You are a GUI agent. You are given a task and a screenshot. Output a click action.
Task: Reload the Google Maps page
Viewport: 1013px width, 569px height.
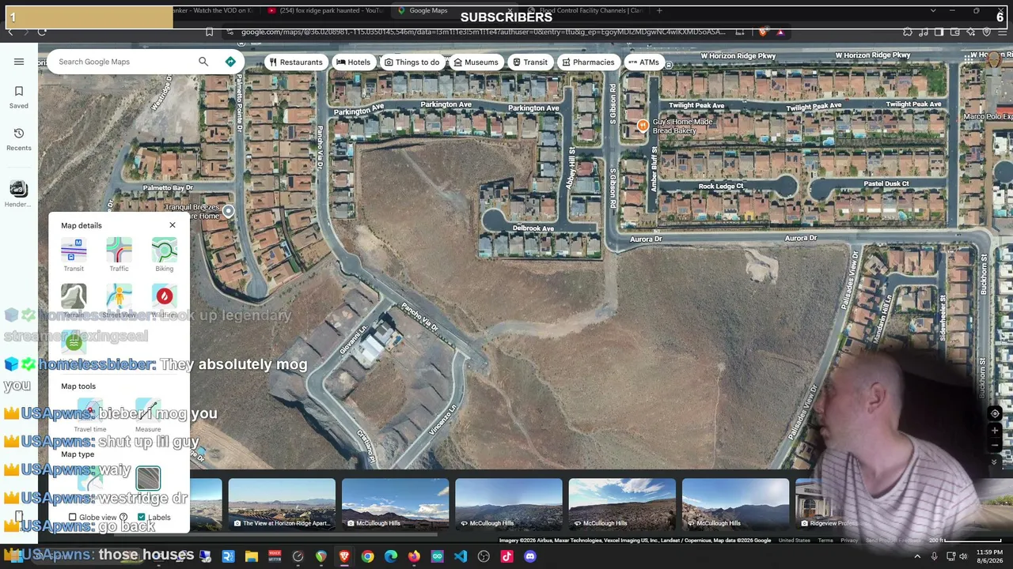click(42, 32)
